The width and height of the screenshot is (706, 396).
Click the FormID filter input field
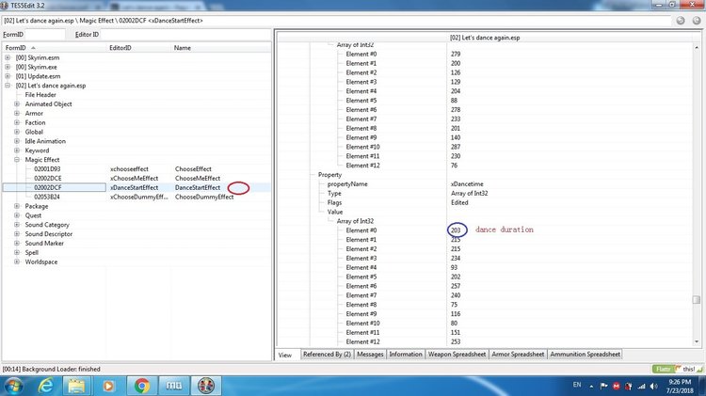pyautogui.click(x=43, y=34)
